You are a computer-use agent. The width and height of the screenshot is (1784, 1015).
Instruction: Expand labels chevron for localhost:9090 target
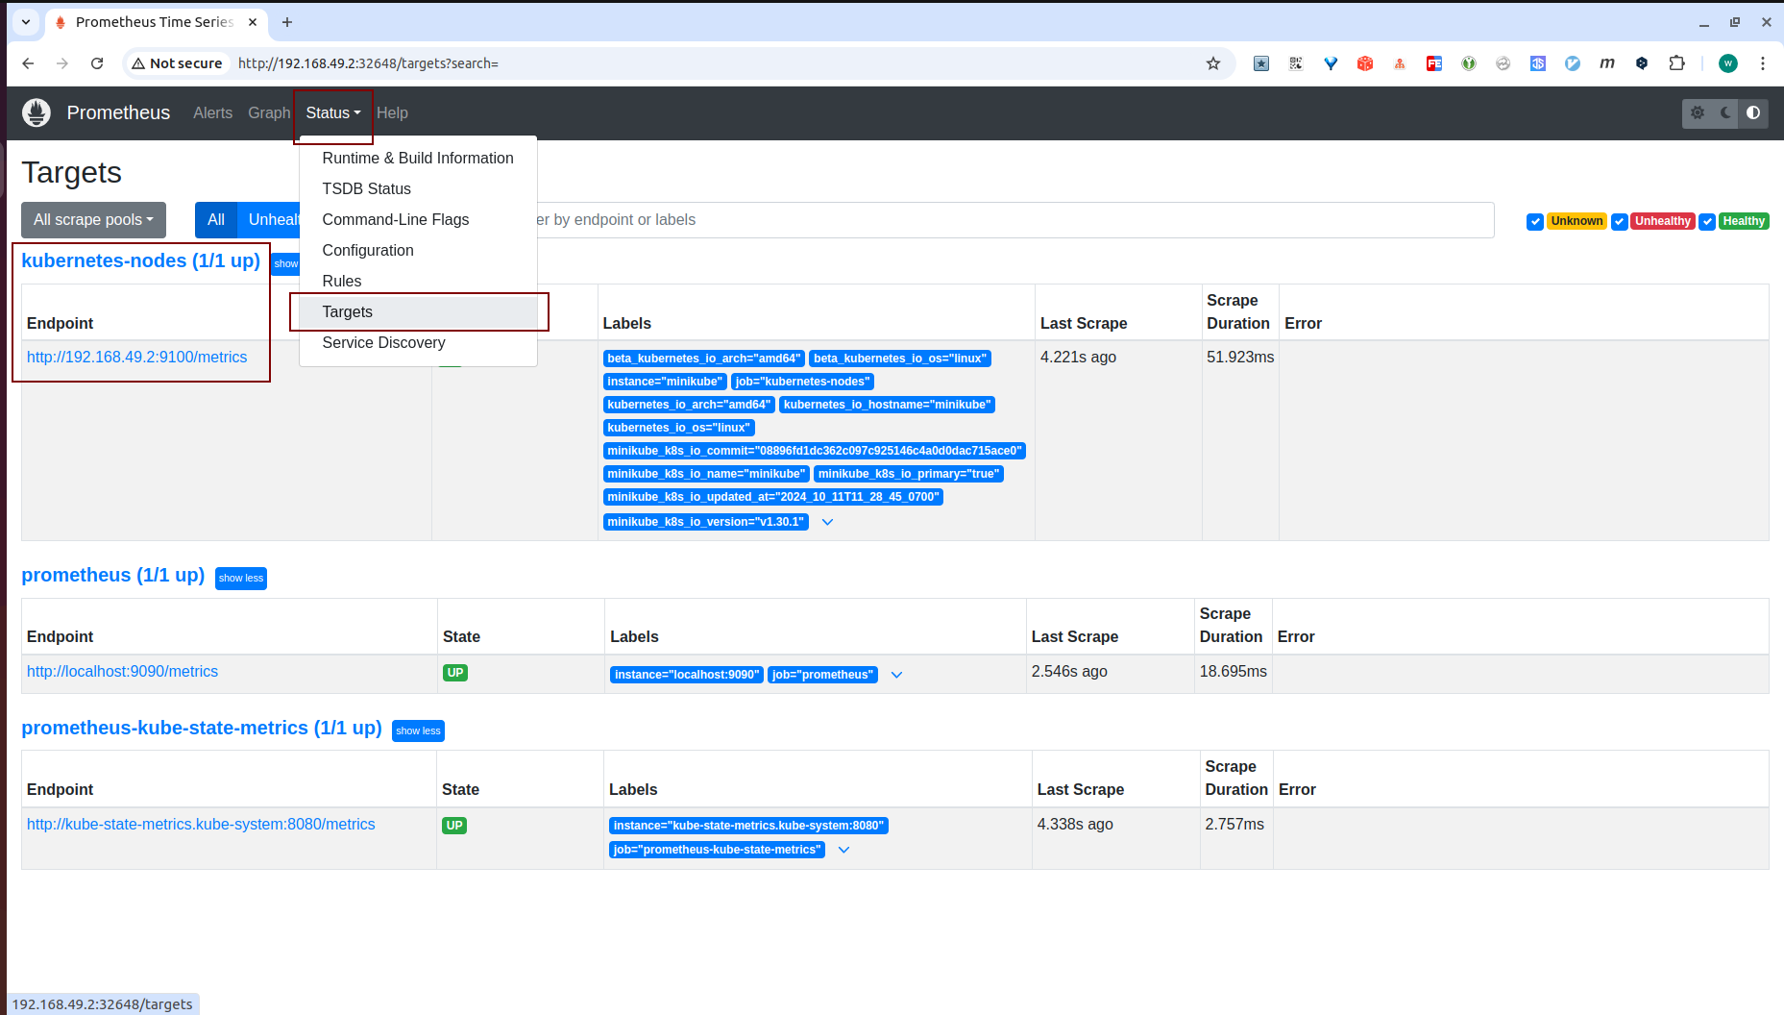pos(896,675)
